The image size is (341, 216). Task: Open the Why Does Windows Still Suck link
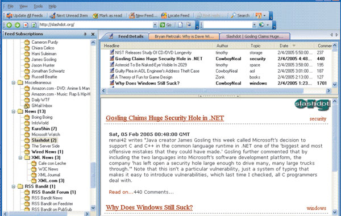point(149,207)
